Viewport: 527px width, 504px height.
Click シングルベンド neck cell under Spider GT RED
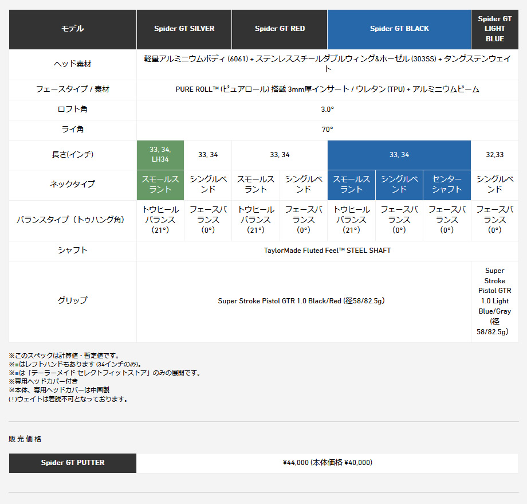point(304,185)
